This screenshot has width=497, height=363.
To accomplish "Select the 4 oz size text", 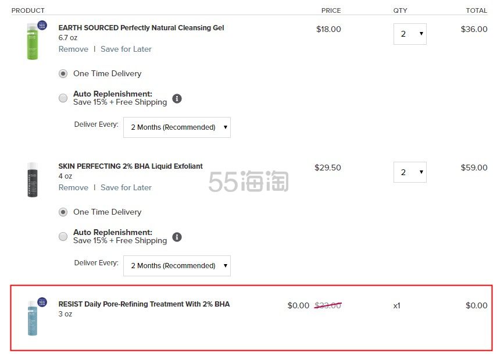I will 65,176.
